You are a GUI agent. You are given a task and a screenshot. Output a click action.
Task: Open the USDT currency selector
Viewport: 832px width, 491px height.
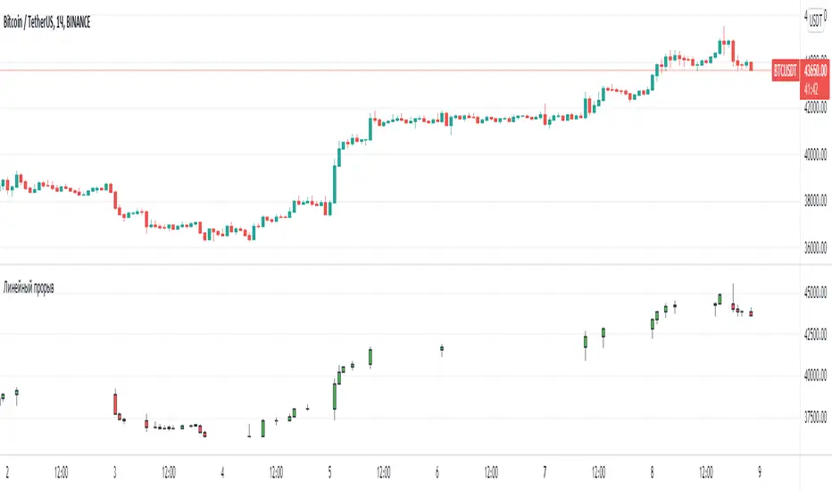[x=813, y=20]
